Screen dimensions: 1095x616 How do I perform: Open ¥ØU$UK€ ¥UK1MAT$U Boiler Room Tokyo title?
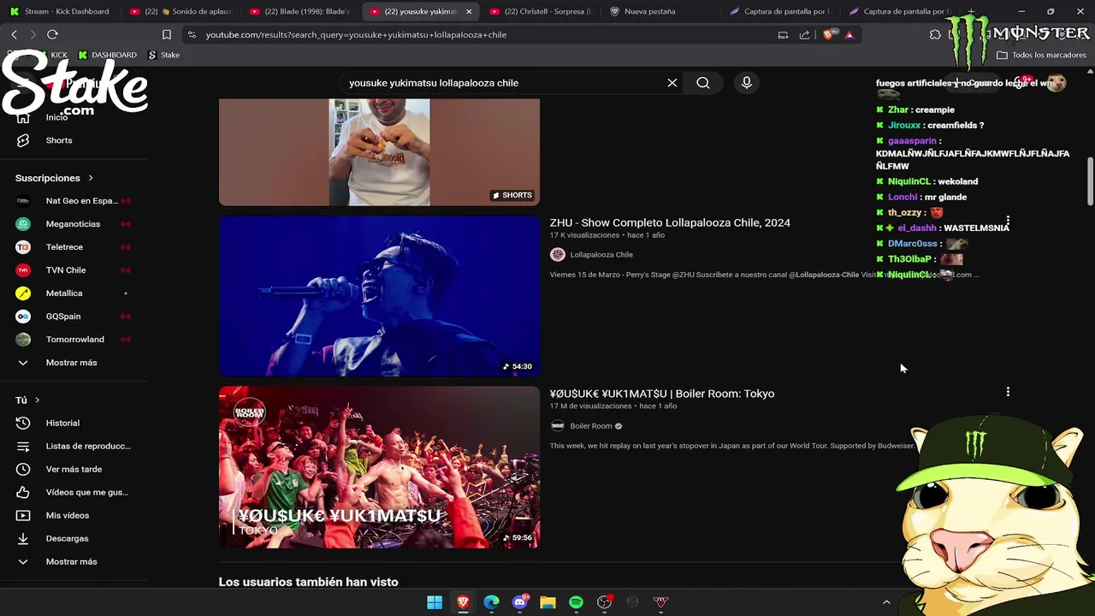(x=662, y=394)
